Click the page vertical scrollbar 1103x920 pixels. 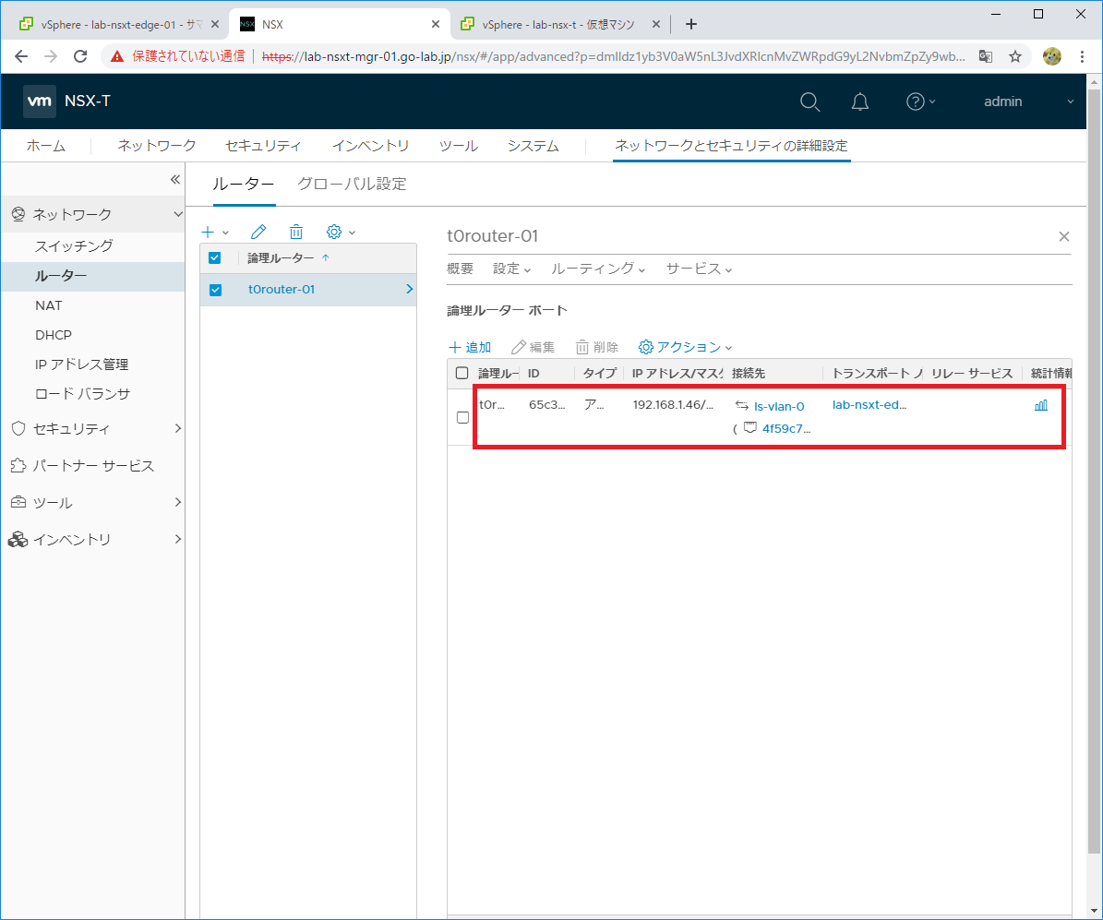tap(1094, 472)
